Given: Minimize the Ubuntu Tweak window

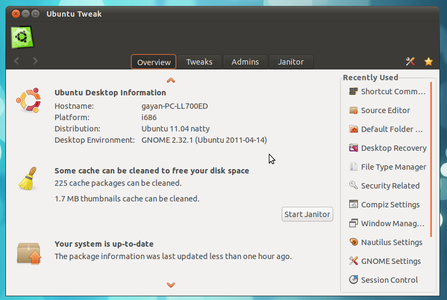Looking at the screenshot, I should click(x=26, y=13).
